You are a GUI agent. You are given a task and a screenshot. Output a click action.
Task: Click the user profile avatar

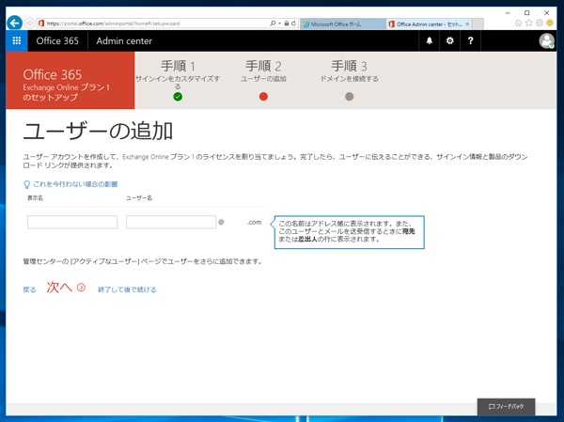tap(546, 40)
